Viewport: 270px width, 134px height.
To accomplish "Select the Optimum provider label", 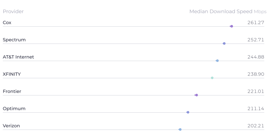I will point(14,109).
